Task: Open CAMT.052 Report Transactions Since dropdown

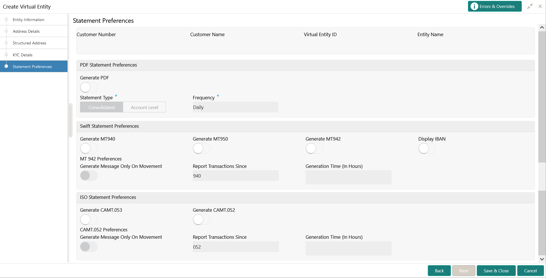Action: 236,247
